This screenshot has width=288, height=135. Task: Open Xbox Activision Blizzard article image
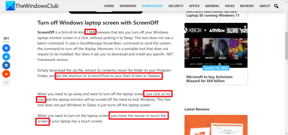[216, 45]
